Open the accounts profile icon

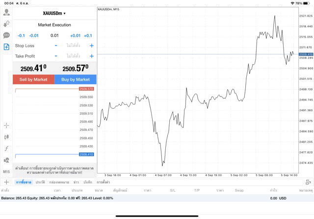tap(6, 12)
